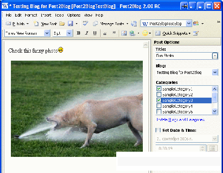Open the File menu

(9, 15)
